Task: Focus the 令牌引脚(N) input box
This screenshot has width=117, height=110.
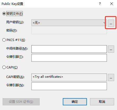Action: (69, 86)
